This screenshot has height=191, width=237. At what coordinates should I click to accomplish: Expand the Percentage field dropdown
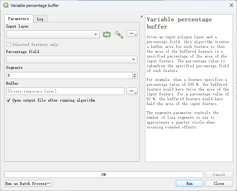point(72,60)
